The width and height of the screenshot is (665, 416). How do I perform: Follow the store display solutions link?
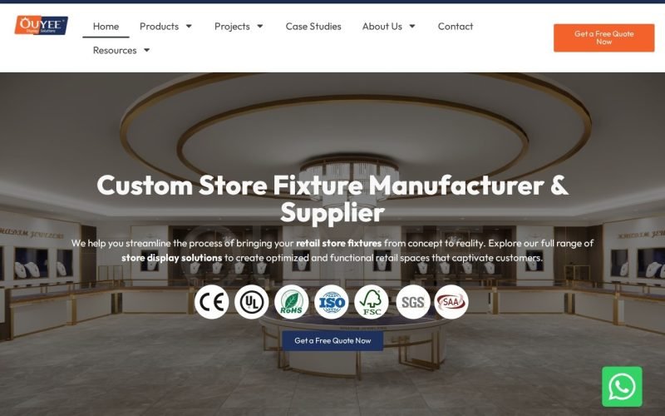coord(172,258)
